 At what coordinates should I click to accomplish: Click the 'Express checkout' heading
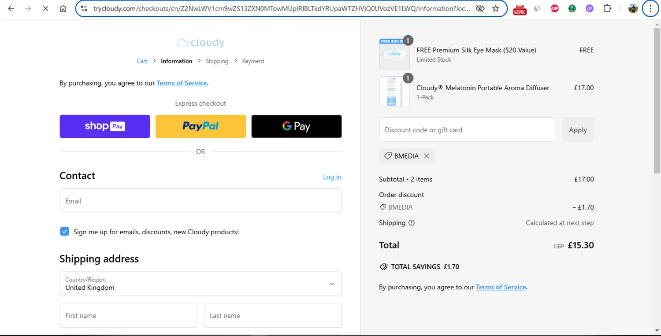pos(201,103)
